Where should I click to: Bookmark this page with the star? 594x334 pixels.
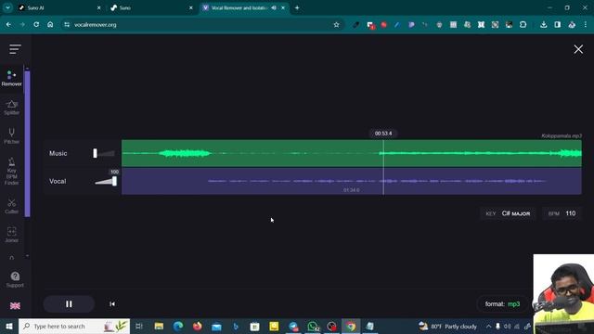point(336,25)
